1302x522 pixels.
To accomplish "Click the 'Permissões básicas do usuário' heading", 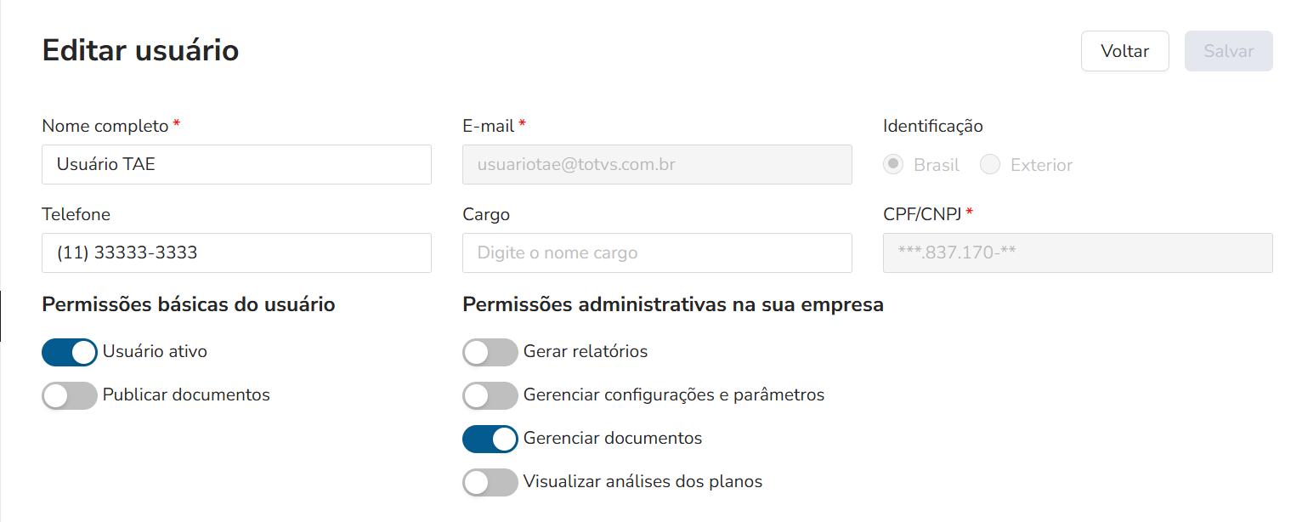I will (x=188, y=304).
